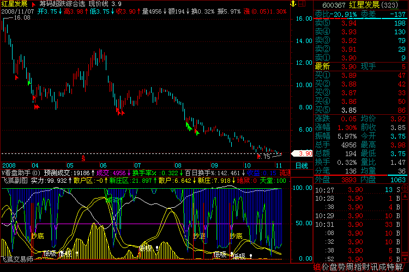Click the tick list scrollbar thumb

[406, 254]
